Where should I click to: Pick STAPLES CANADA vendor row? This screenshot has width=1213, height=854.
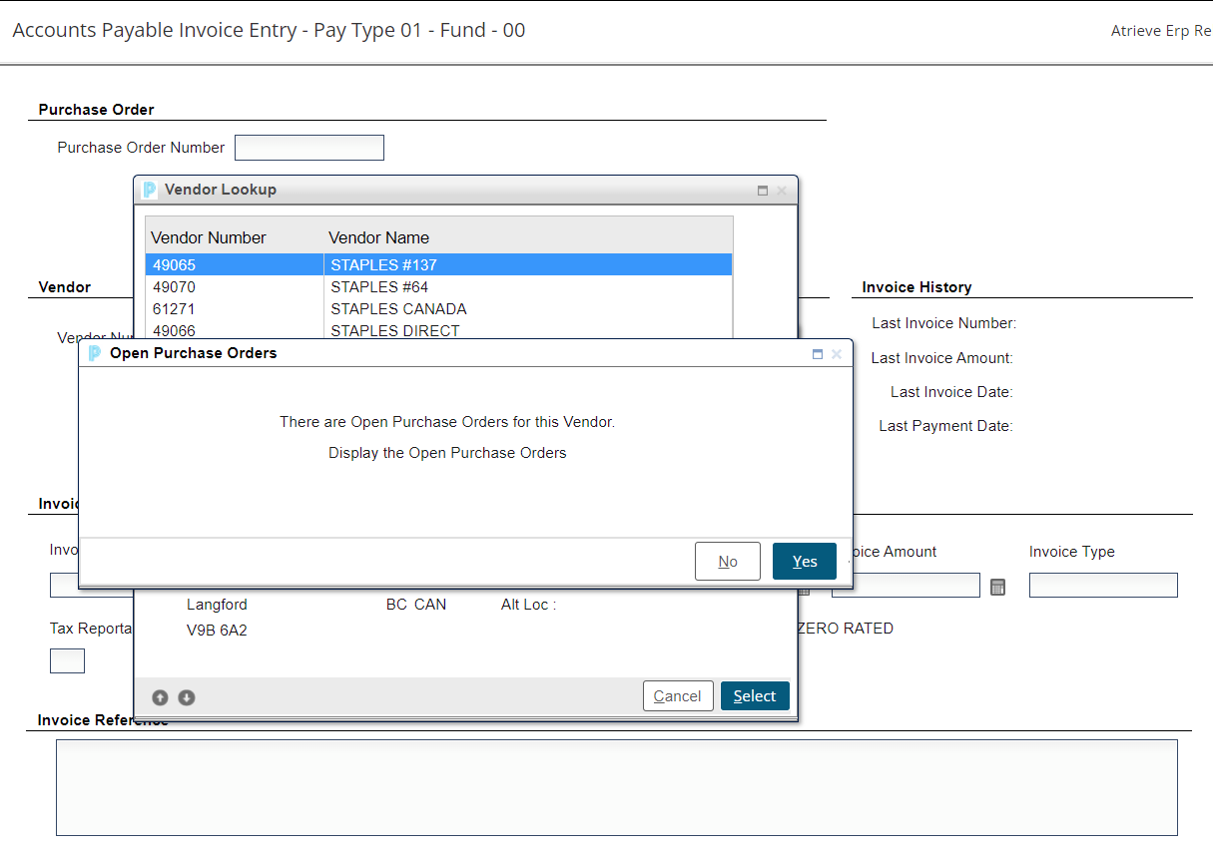click(437, 309)
